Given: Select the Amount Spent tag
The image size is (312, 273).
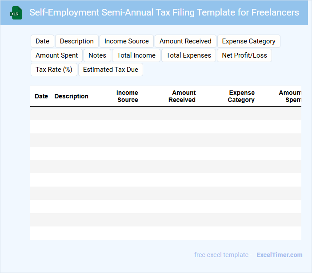Looking at the screenshot, I should tap(57, 55).
